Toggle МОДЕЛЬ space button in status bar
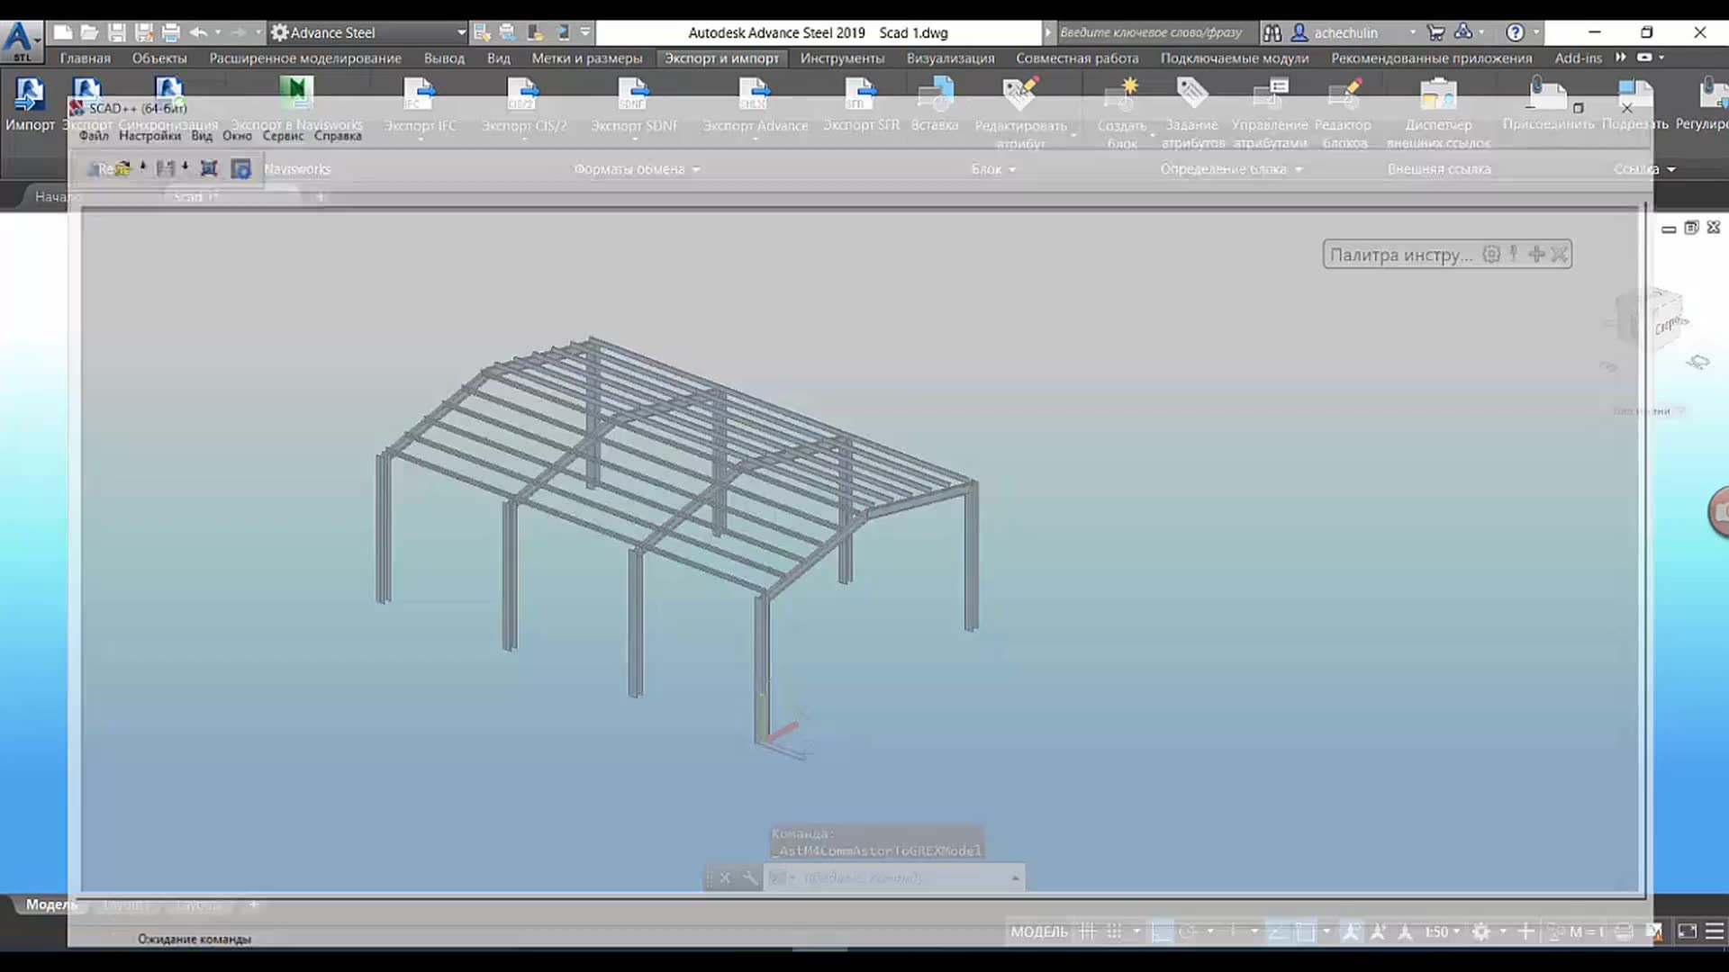 pos(1039,931)
